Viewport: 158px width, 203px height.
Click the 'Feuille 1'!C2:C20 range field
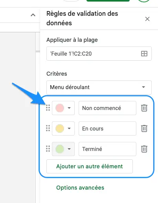point(99,54)
